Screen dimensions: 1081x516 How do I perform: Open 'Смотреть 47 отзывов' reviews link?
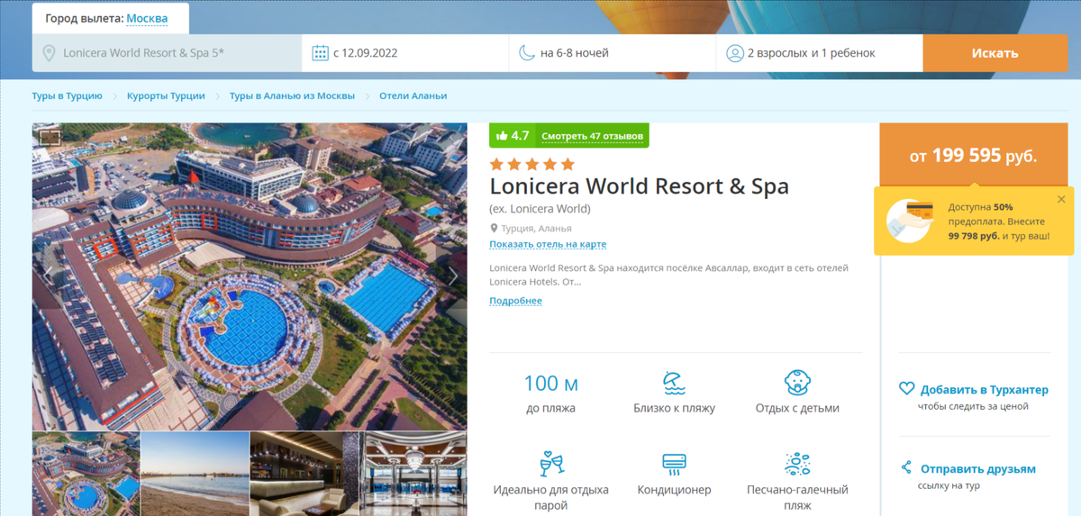593,136
